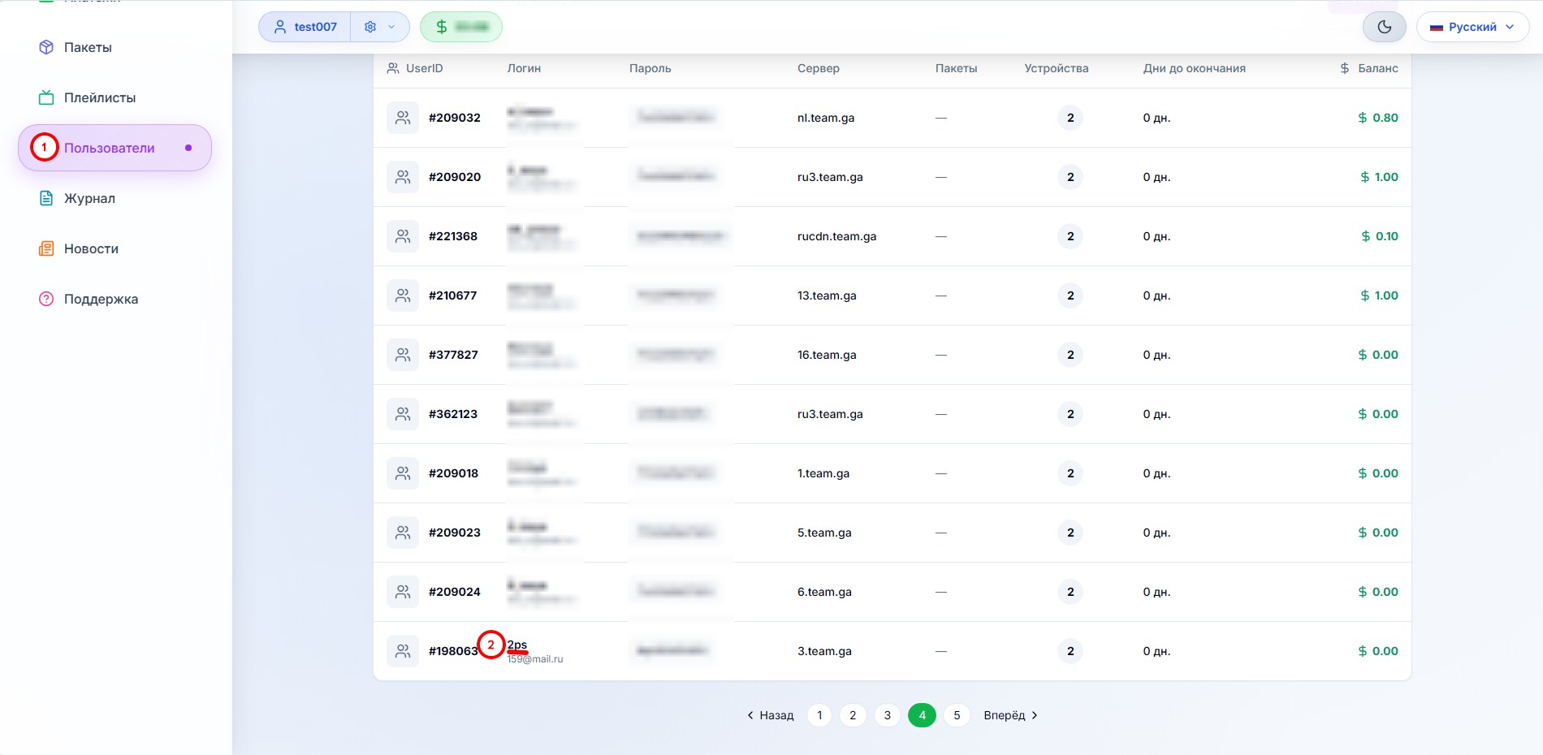Open the settings gear dropdown
1543x755 pixels.
point(379,27)
